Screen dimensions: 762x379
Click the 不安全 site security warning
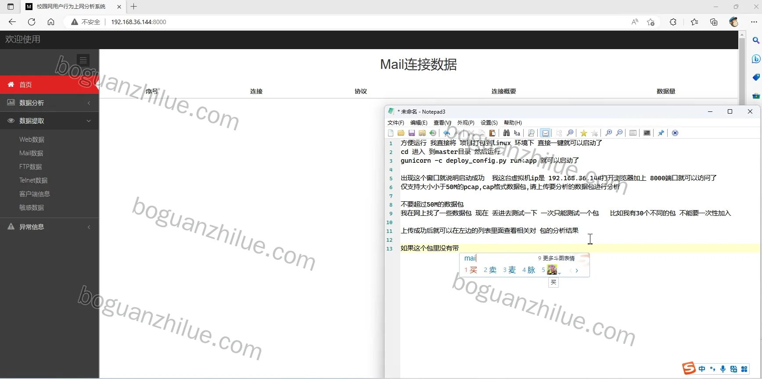[x=86, y=22]
